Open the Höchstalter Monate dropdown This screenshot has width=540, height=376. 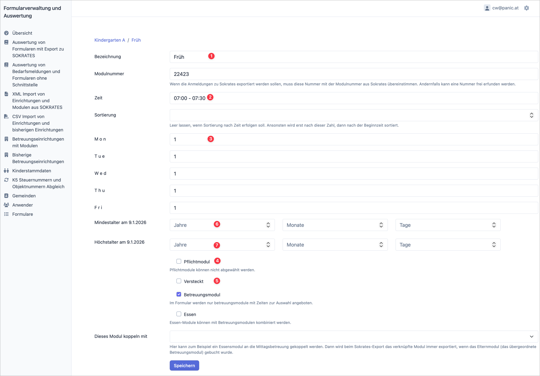(335, 245)
